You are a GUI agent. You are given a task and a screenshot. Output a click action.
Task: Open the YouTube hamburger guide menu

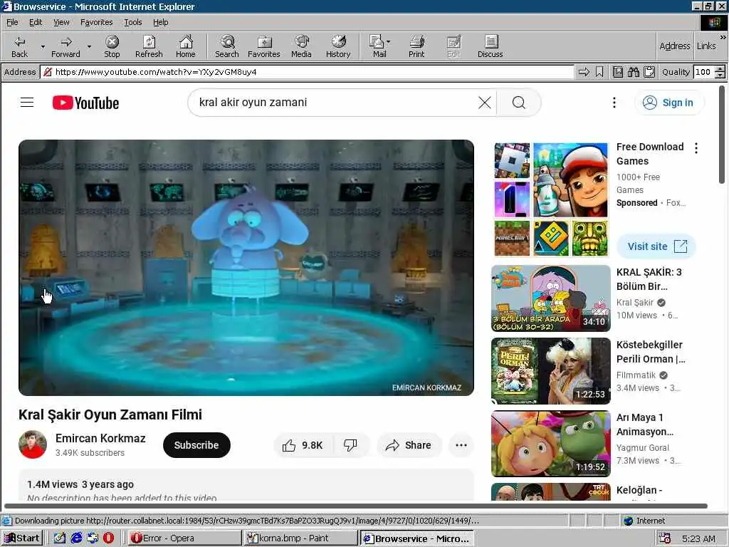pos(27,103)
